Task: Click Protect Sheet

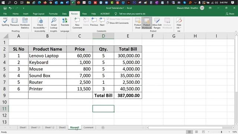Action: 138,23
